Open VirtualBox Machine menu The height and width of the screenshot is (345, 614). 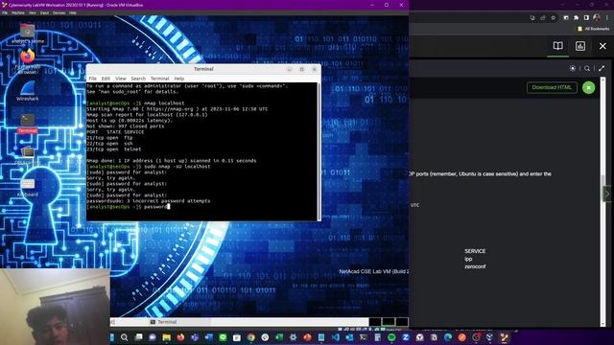[17, 12]
